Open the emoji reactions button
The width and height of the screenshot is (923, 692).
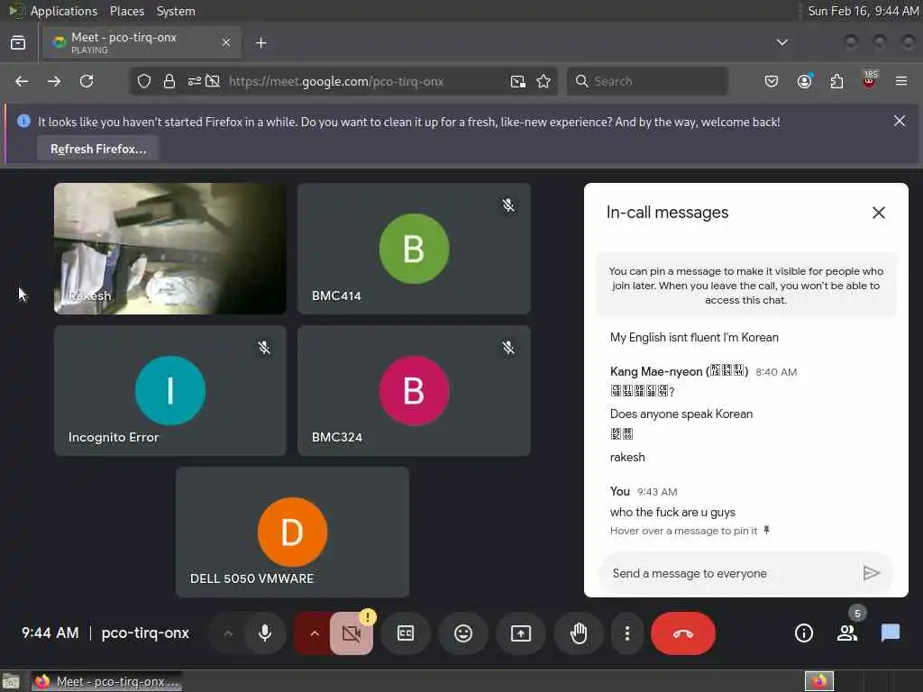(x=463, y=633)
